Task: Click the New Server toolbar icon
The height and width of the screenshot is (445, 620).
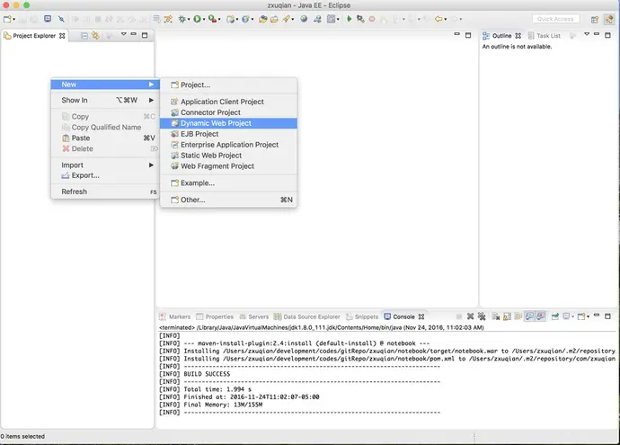Action: pyautogui.click(x=231, y=19)
